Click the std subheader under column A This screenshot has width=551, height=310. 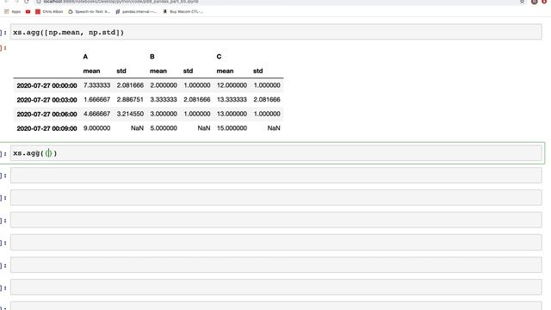click(x=121, y=71)
